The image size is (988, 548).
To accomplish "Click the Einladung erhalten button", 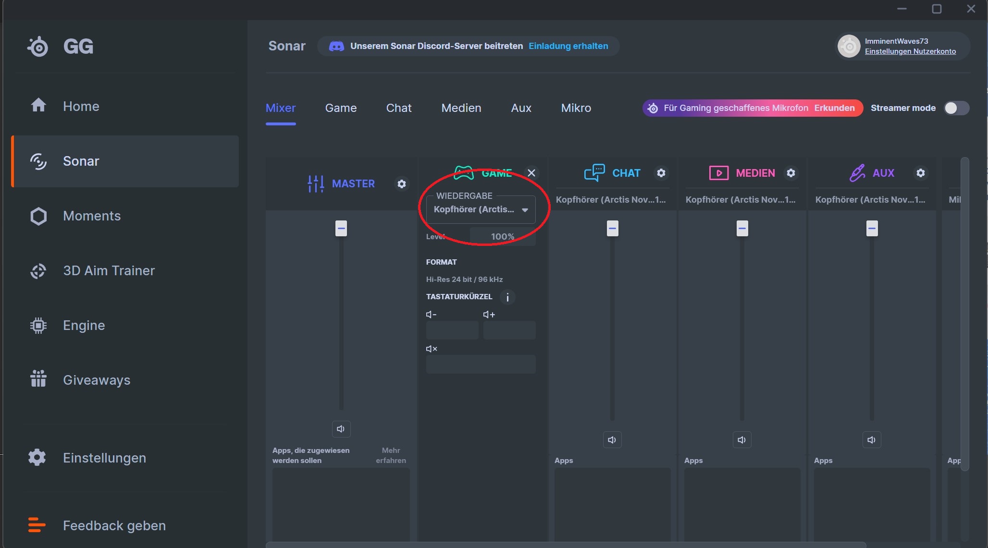I will pyautogui.click(x=568, y=46).
